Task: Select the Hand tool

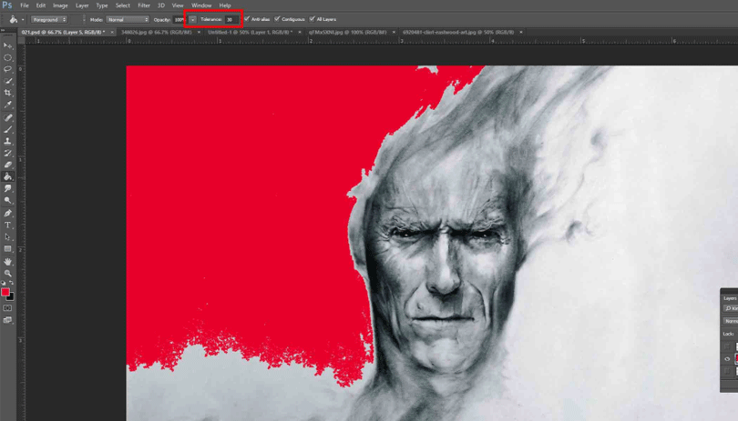Action: click(8, 262)
